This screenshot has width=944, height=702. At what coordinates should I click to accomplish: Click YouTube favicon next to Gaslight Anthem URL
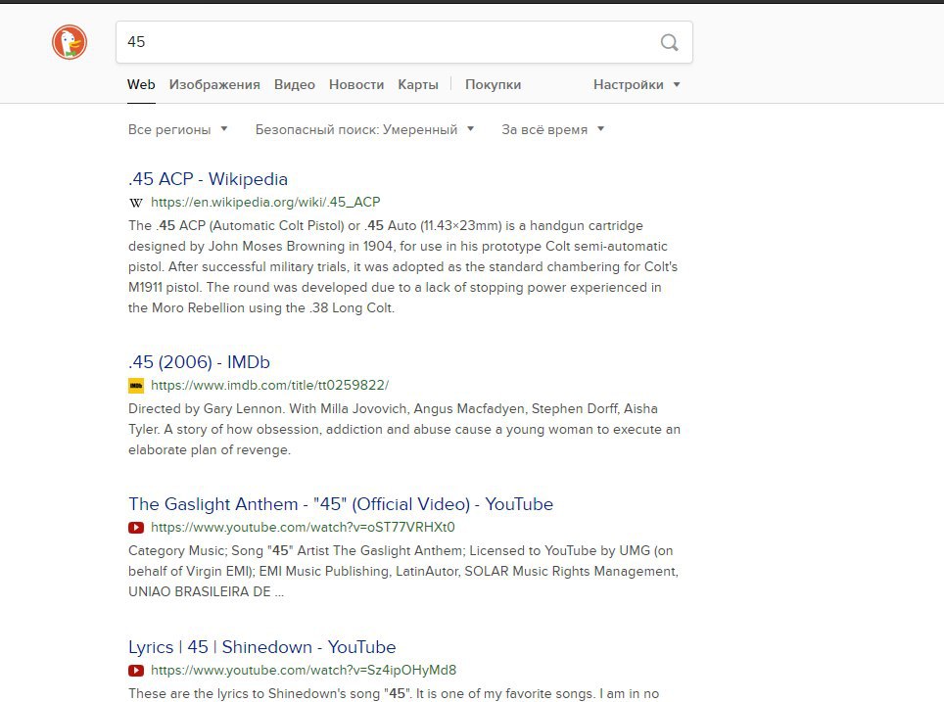(x=136, y=528)
